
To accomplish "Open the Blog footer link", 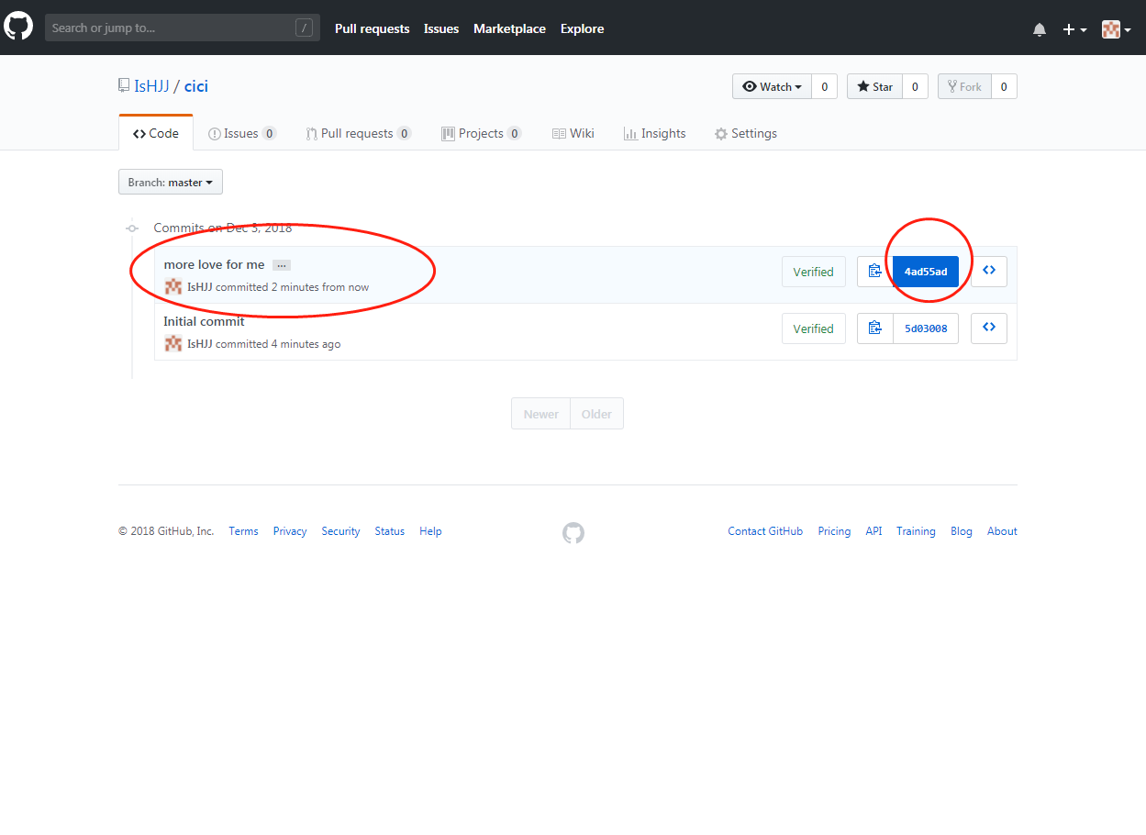I will click(x=962, y=531).
